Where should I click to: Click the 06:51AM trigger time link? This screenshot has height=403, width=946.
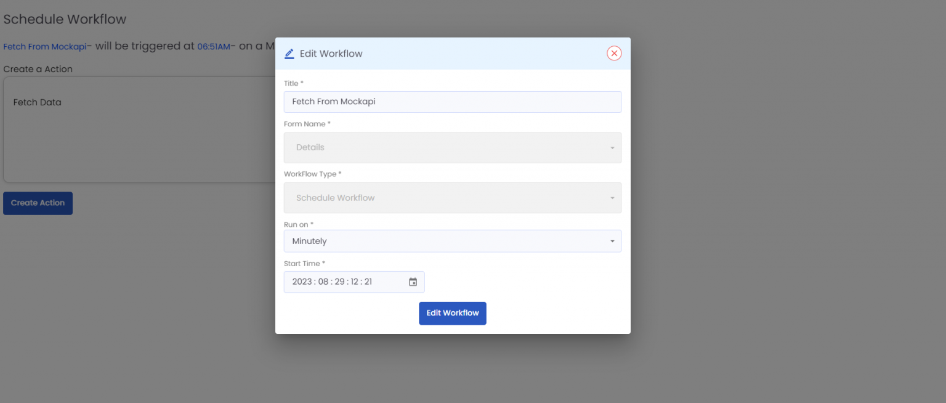coord(212,46)
